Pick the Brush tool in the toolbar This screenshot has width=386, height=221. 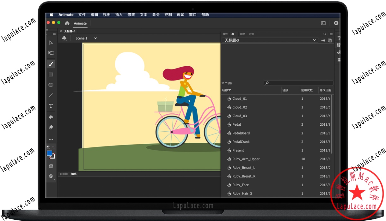click(x=51, y=64)
